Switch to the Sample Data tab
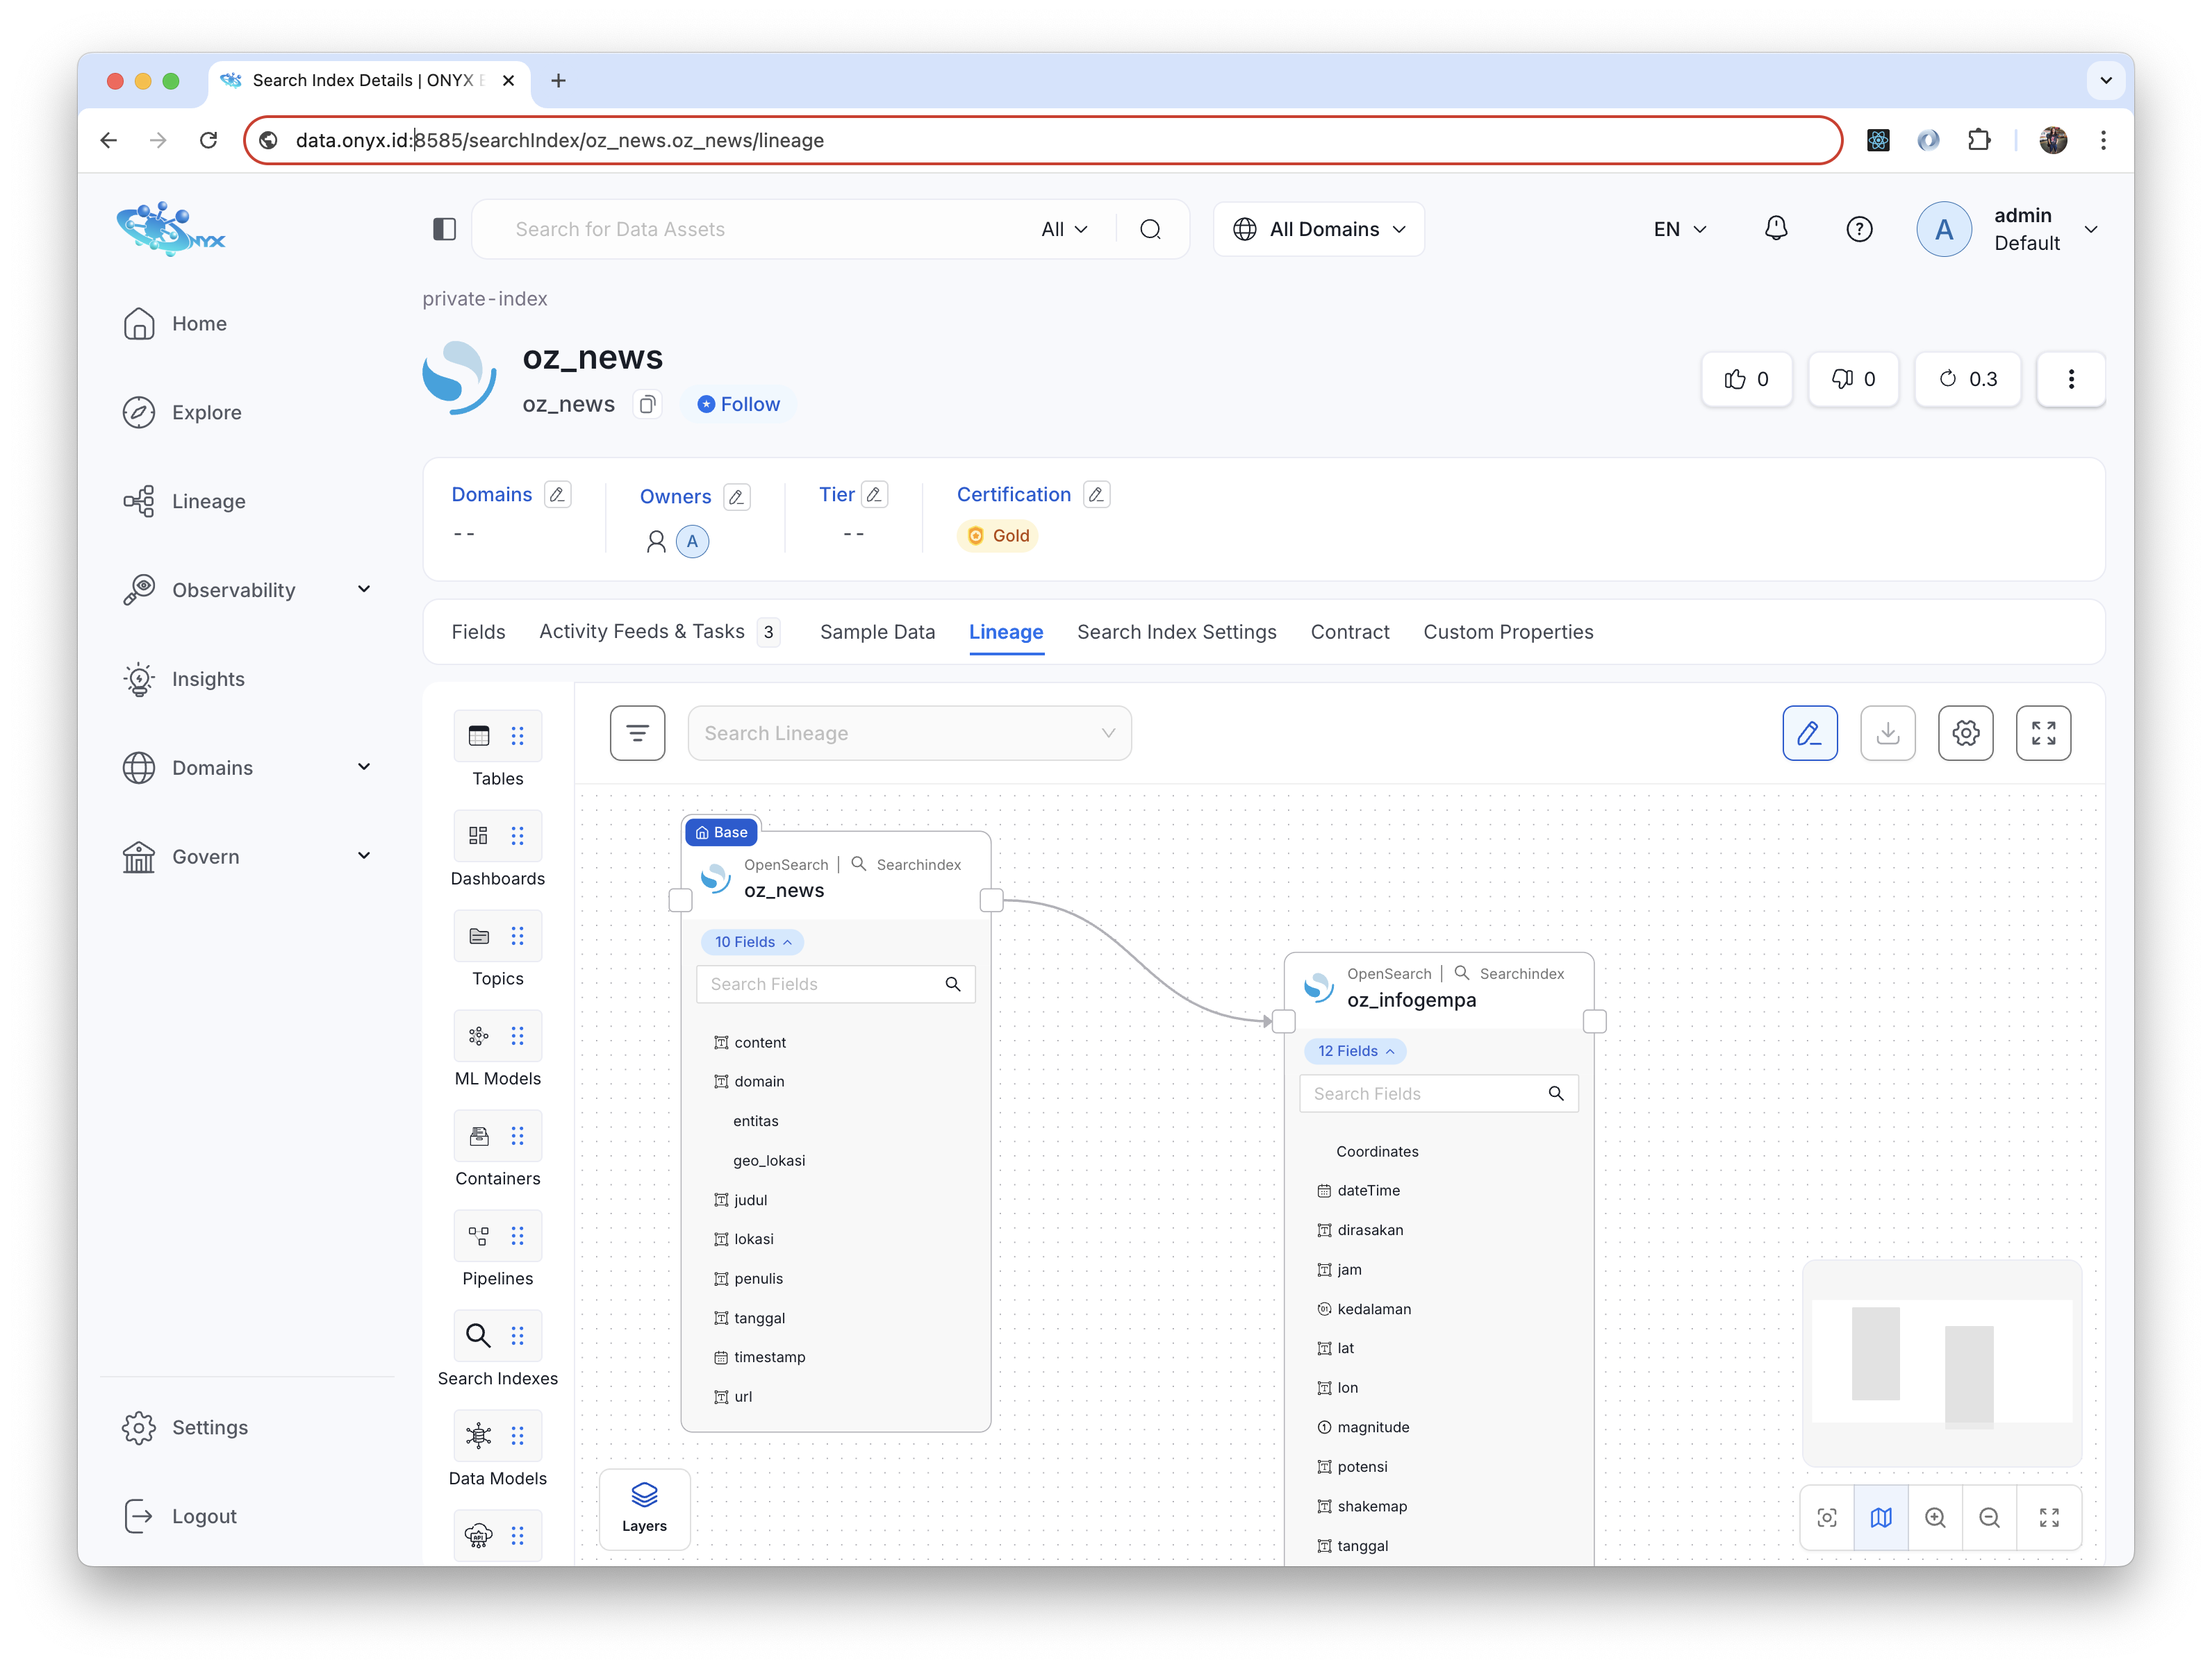2212x1669 pixels. point(876,632)
